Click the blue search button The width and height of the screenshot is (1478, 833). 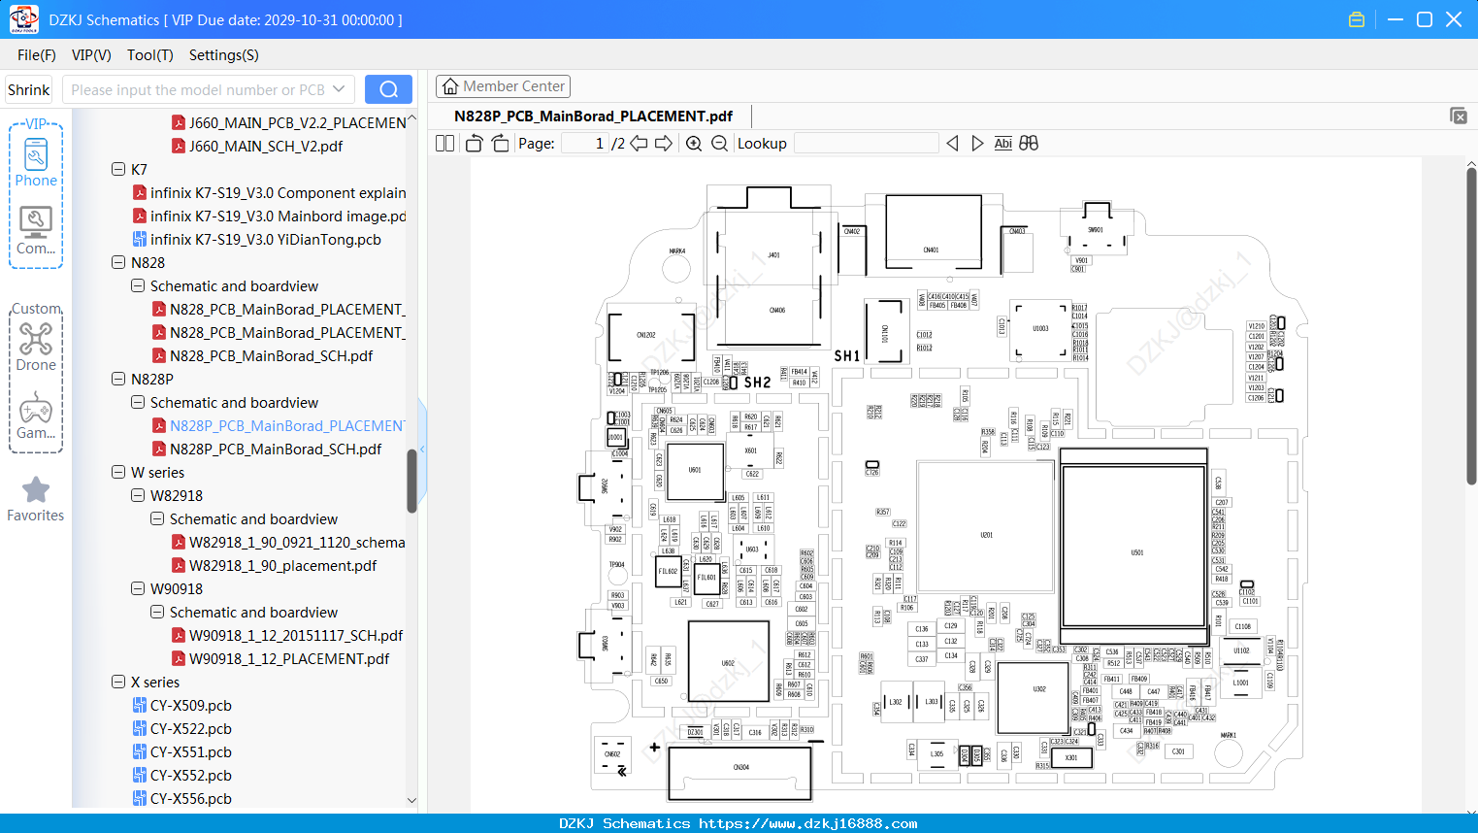coord(388,89)
